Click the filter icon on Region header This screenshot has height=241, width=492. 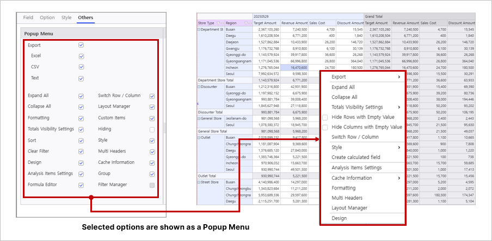point(245,23)
